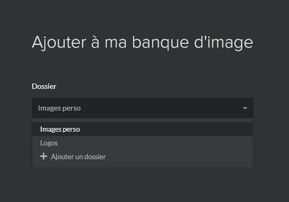Dismiss dropdown by clicking empty background below list
Image resolution: width=289 pixels, height=202 pixels.
pos(143,185)
